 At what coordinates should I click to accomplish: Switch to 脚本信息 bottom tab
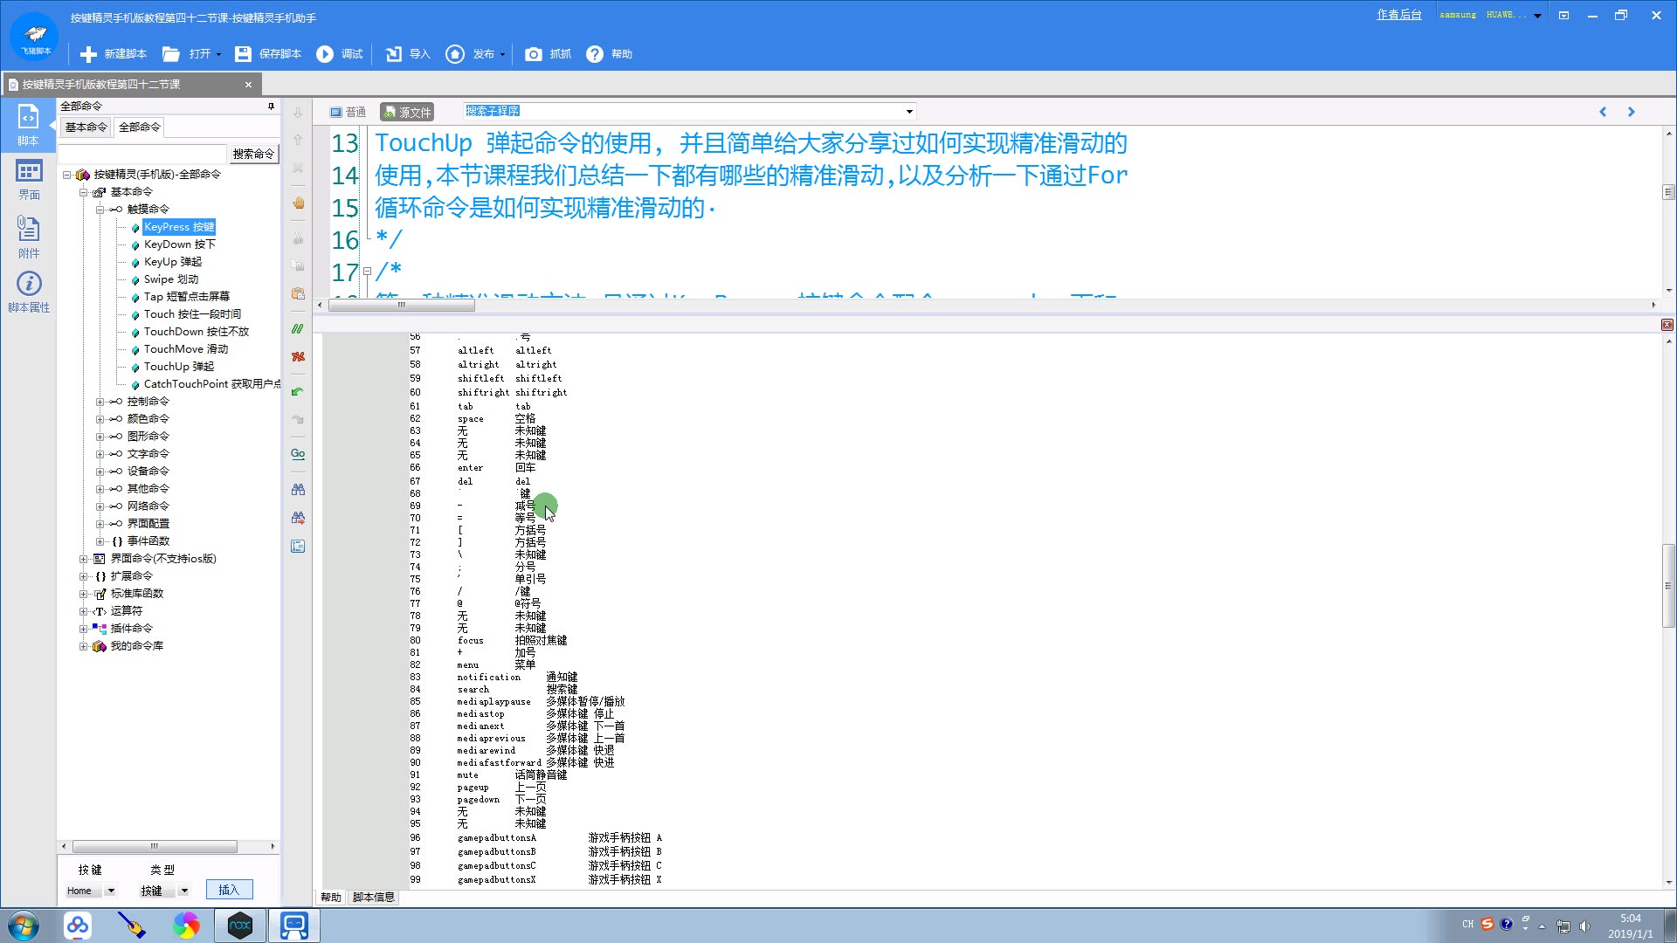(373, 897)
